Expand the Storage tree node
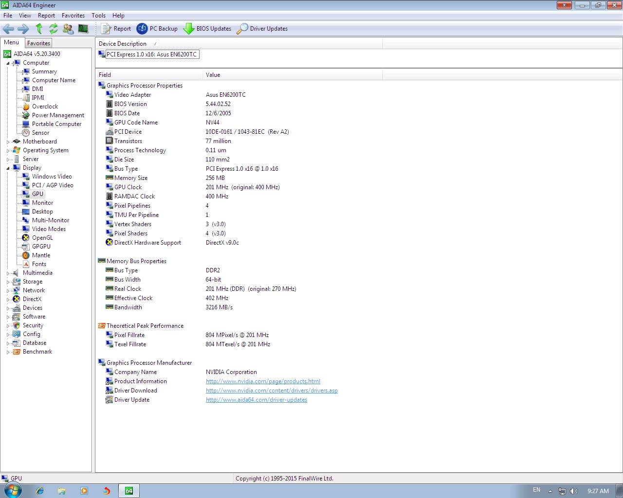 [x=8, y=282]
